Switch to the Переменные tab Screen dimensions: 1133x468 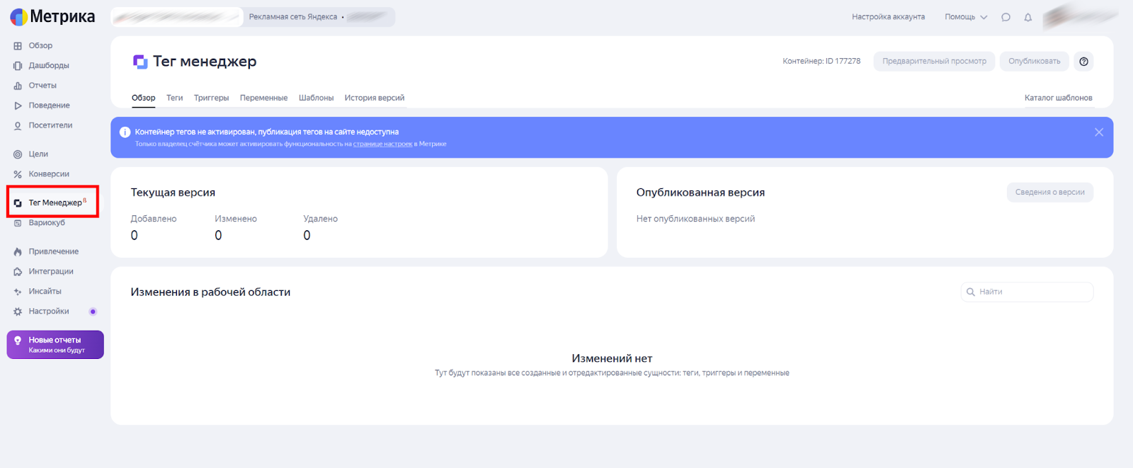[x=263, y=98]
